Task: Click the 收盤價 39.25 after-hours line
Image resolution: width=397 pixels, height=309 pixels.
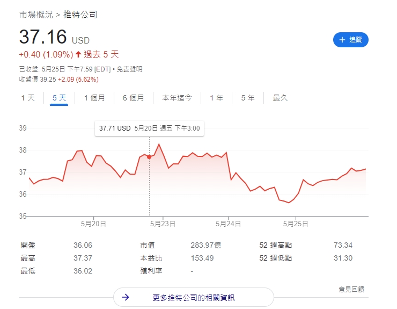Action: pyautogui.click(x=58, y=80)
